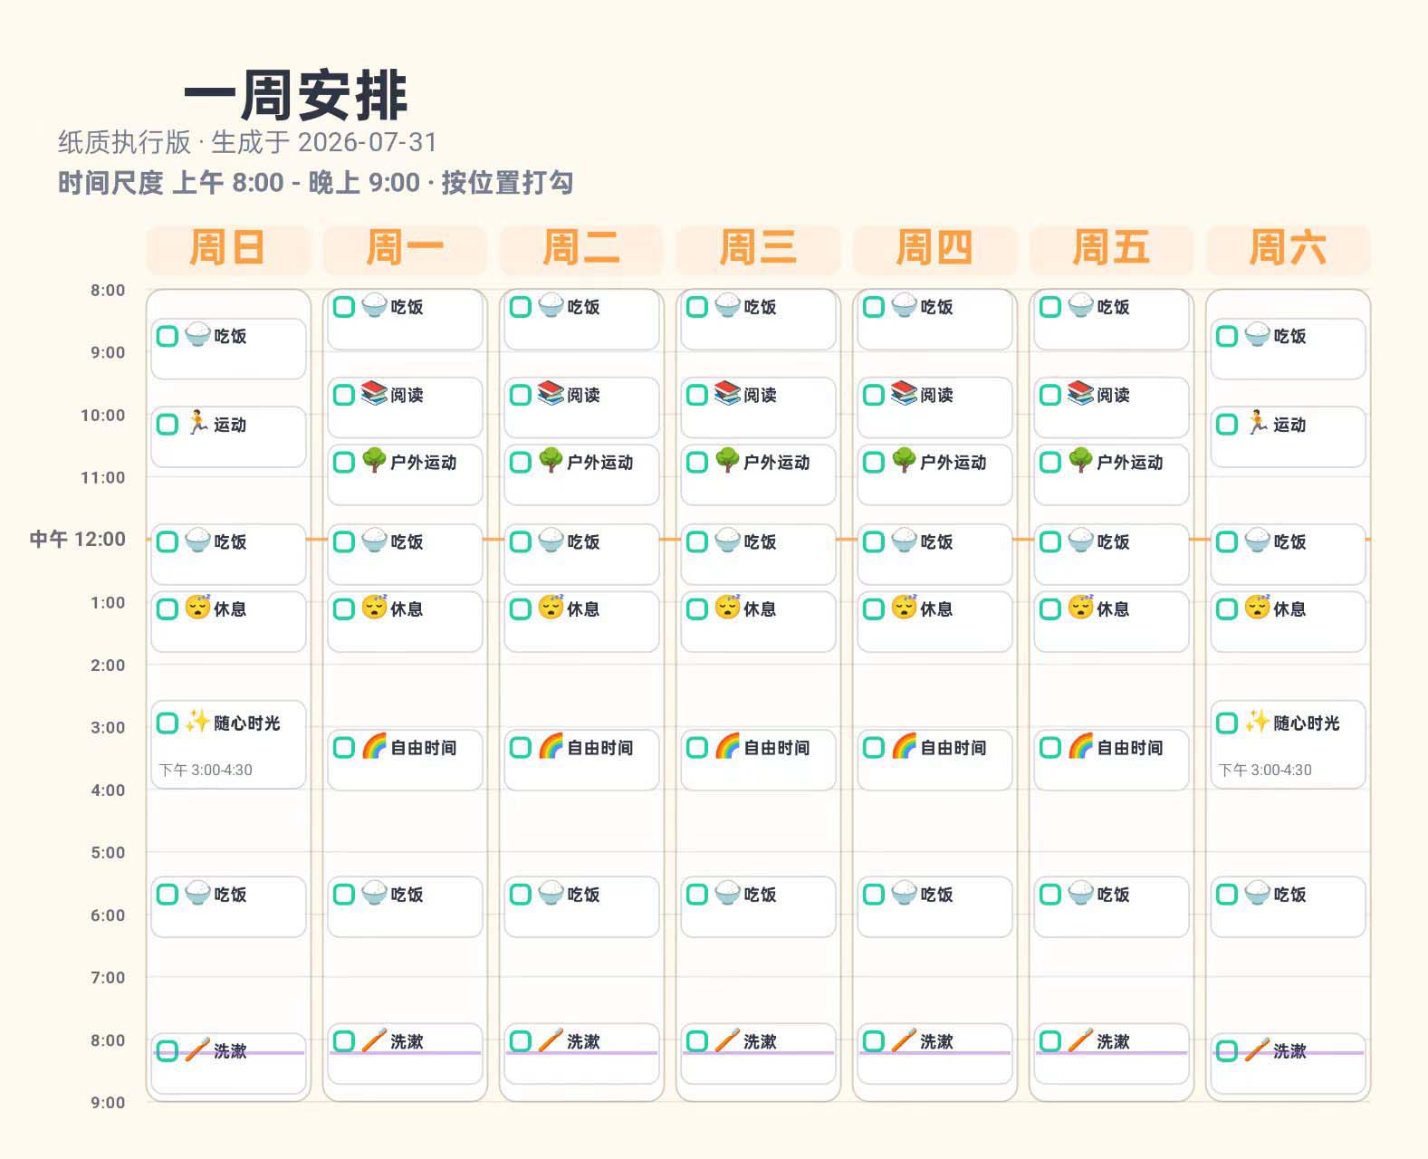
Task: Click the 一周安排 title
Action: 296,95
